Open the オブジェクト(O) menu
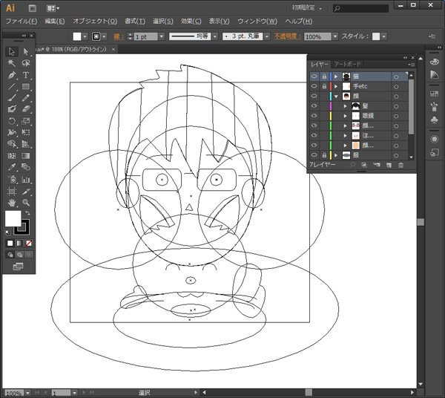Screen dimensions: 445x398 95,22
